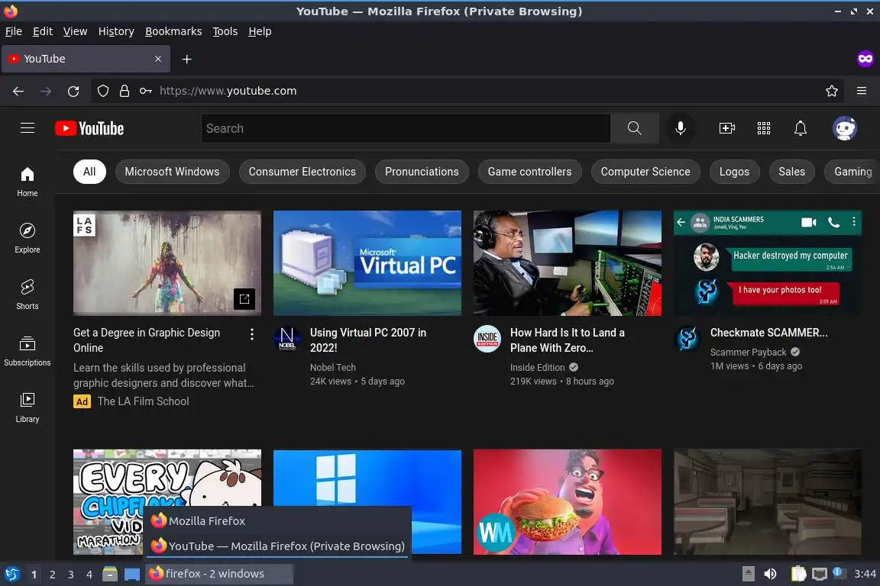Open the View menu
The height and width of the screenshot is (586, 880).
(75, 31)
